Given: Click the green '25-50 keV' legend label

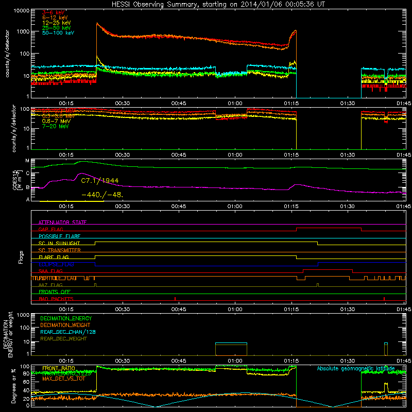Looking at the screenshot, I should [x=57, y=28].
